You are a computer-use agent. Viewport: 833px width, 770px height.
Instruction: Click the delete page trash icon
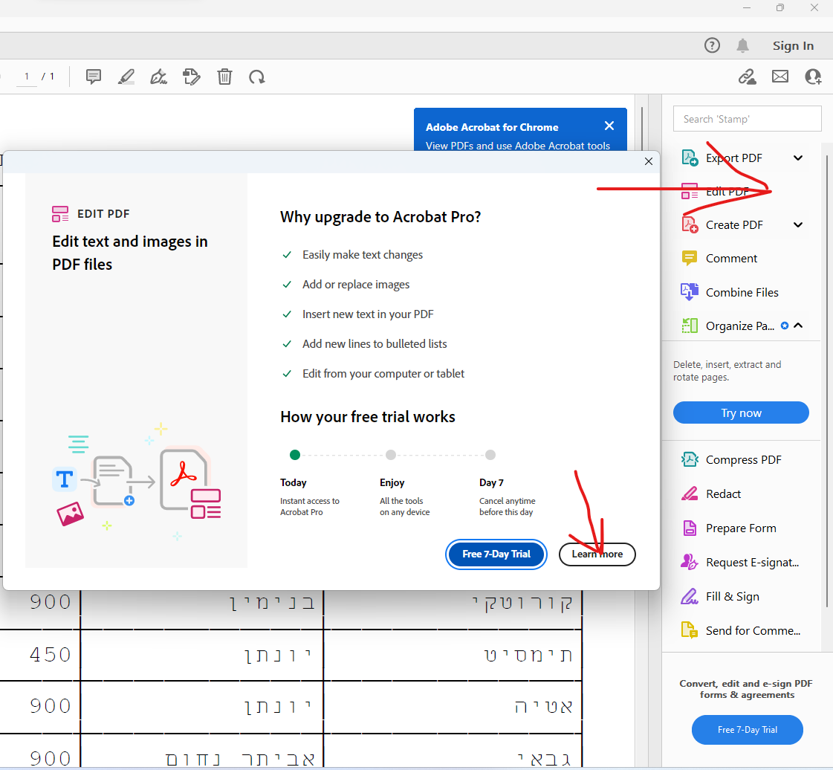click(224, 77)
